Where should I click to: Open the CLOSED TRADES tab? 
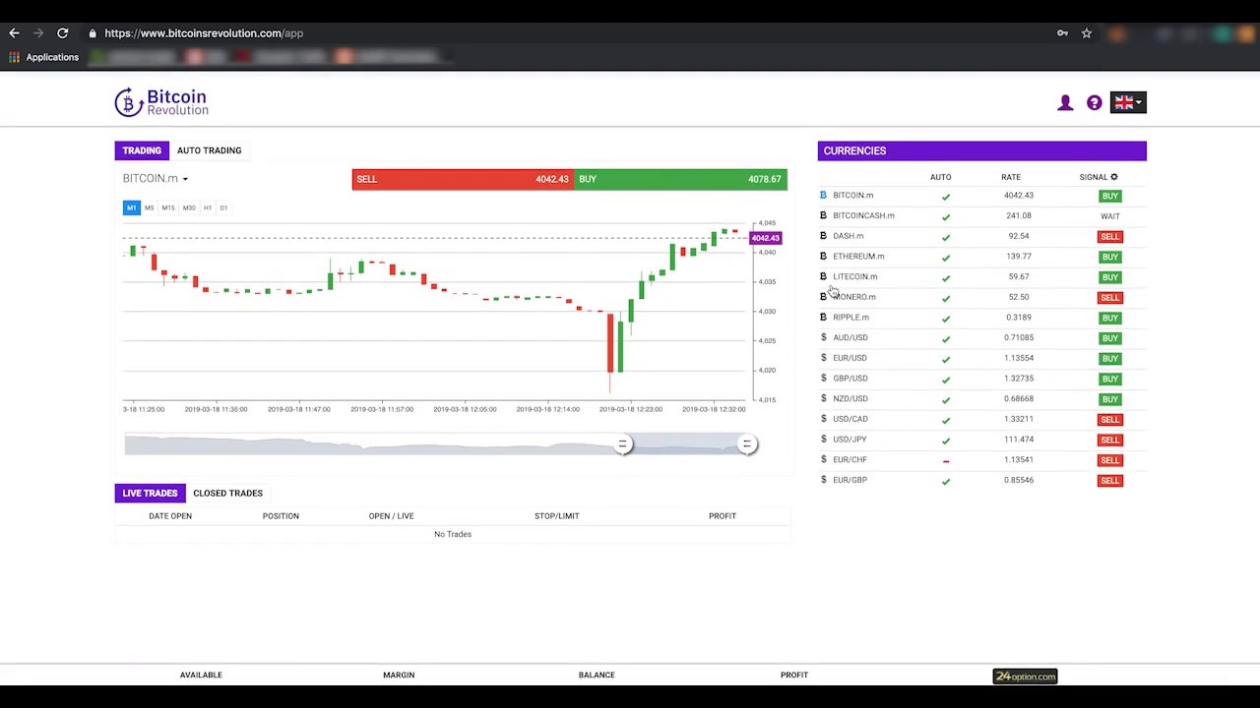[x=227, y=493]
